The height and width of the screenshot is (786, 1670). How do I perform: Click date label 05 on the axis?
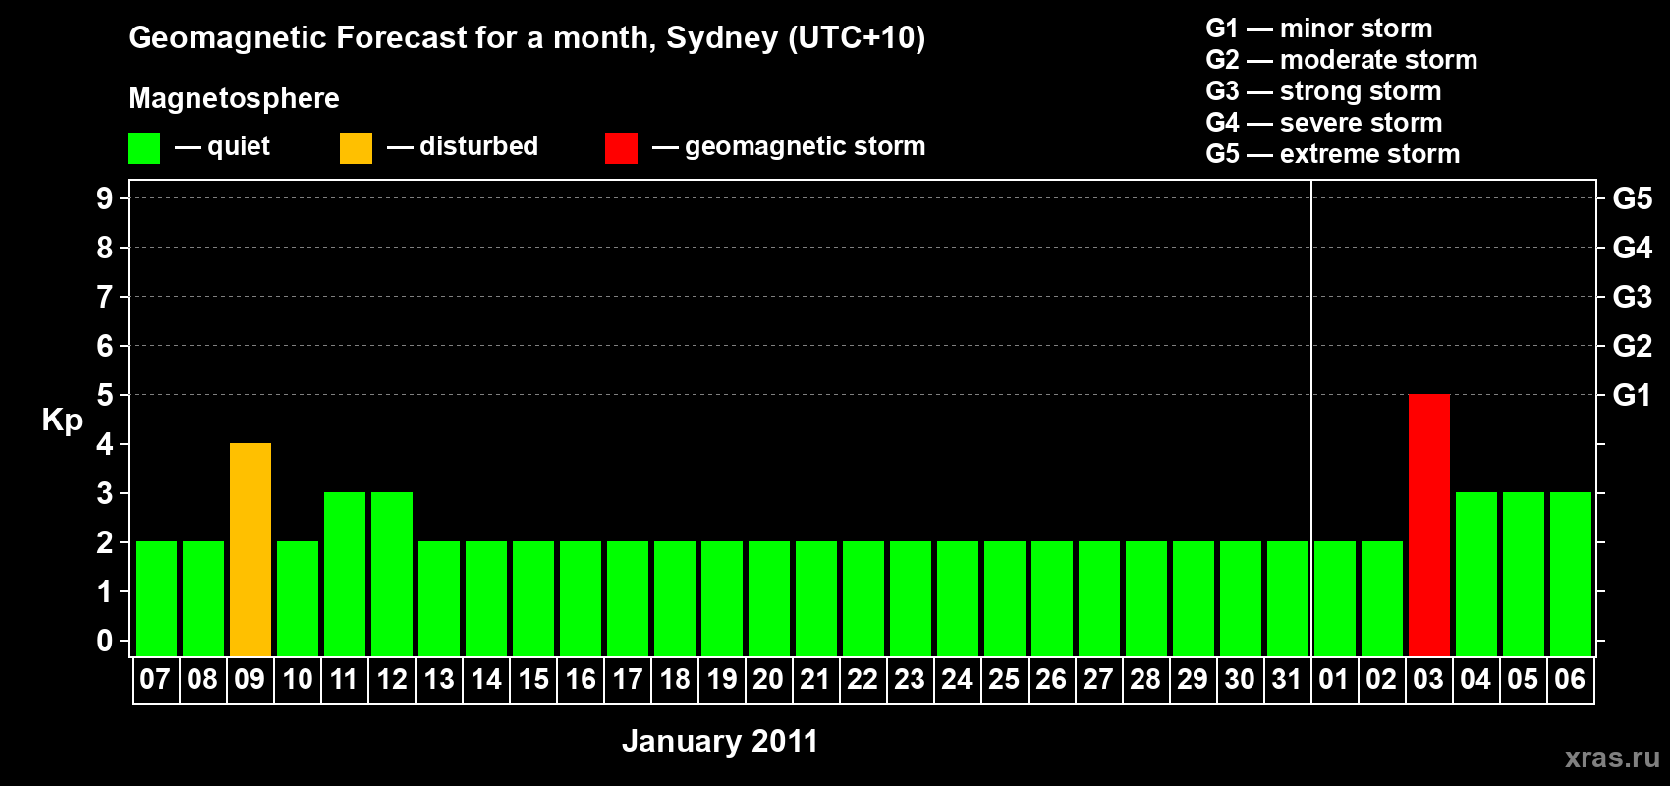click(1523, 679)
